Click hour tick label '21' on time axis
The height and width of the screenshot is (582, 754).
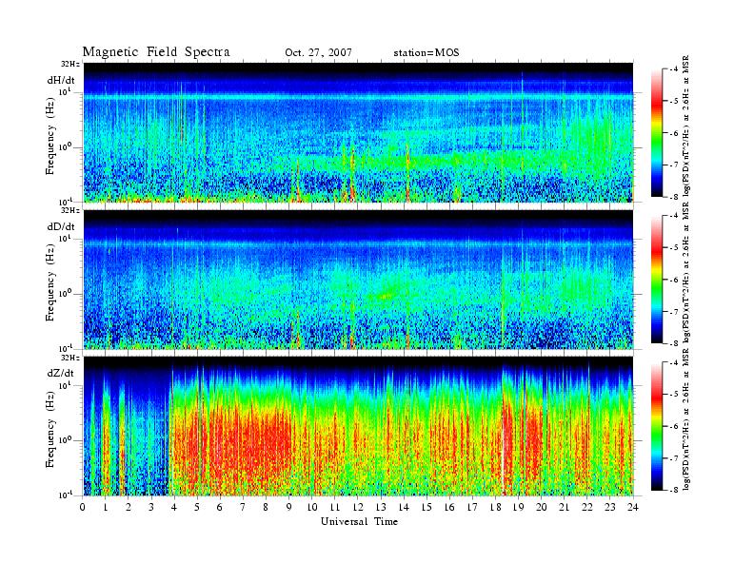pyautogui.click(x=564, y=507)
